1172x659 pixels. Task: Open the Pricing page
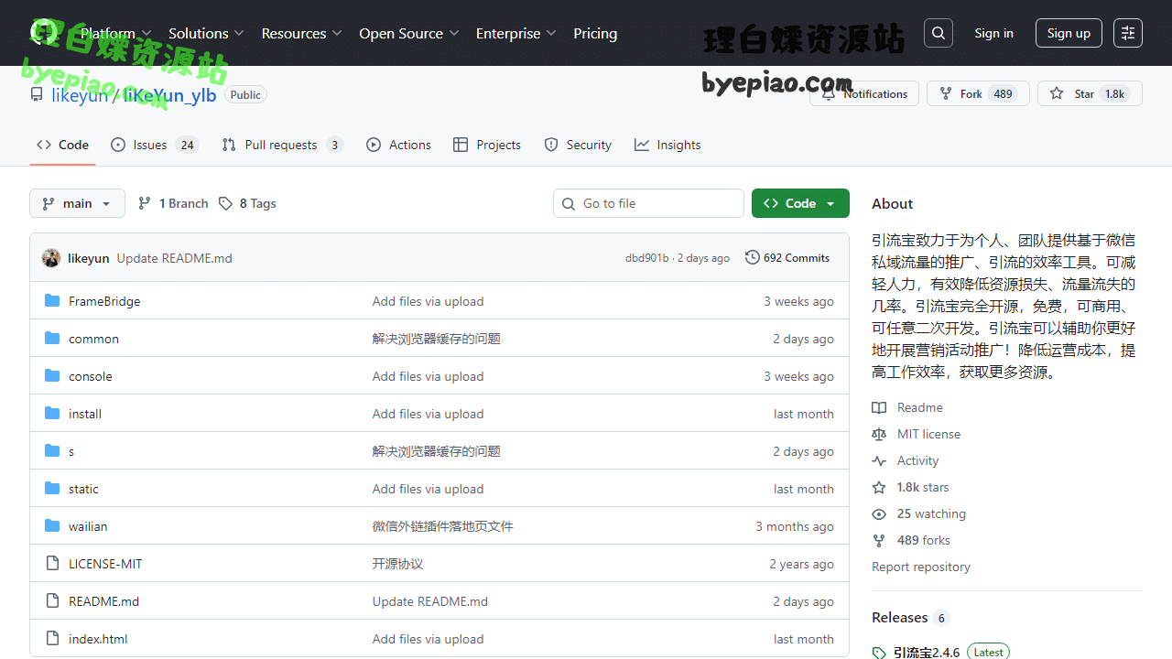(595, 33)
